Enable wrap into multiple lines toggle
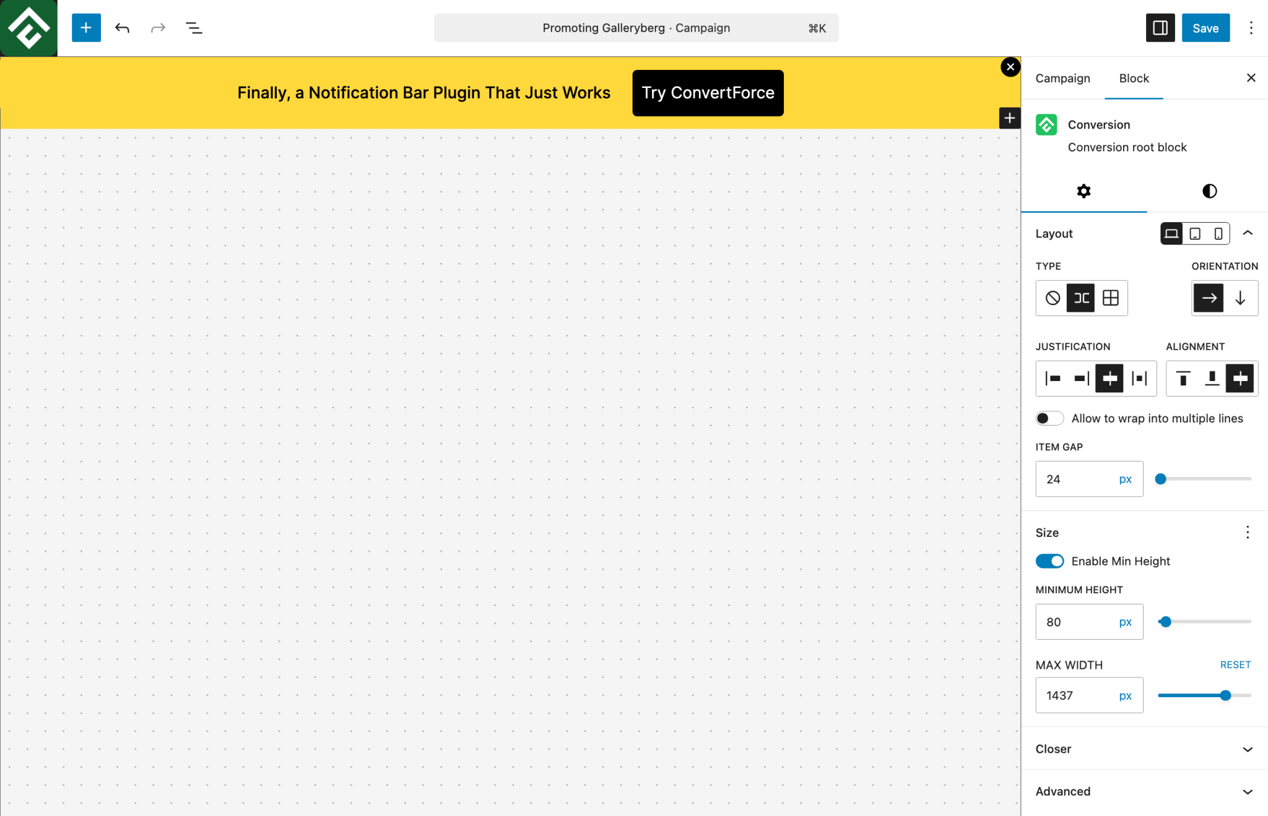 1049,419
